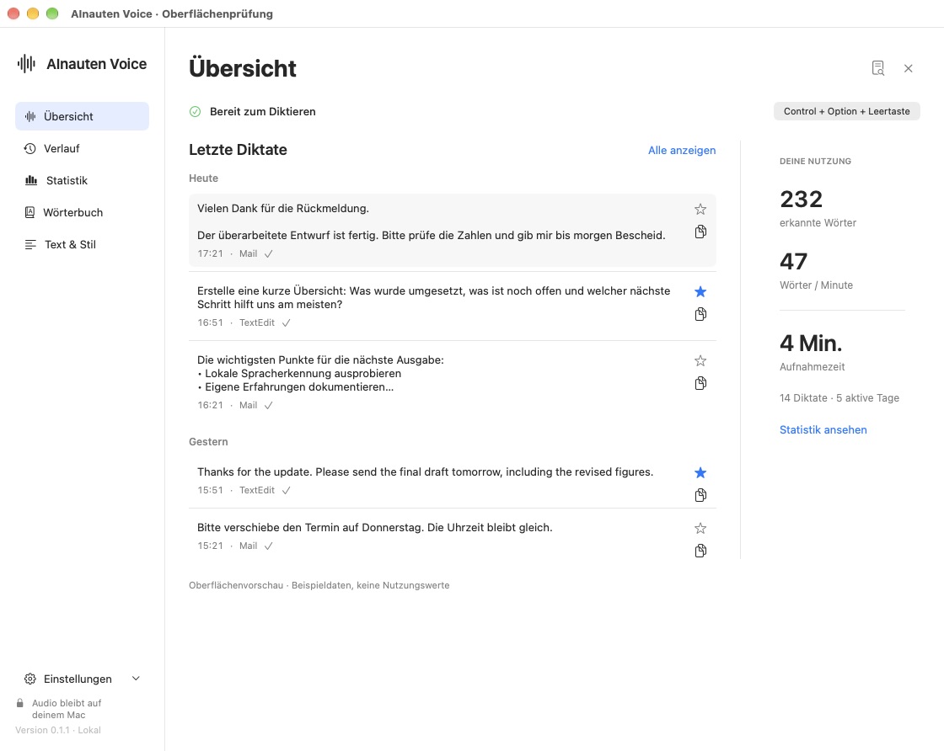Image resolution: width=944 pixels, height=751 pixels.
Task: Unstar the 'Erstelle eine kurze Übersicht' dictation
Action: point(700,291)
